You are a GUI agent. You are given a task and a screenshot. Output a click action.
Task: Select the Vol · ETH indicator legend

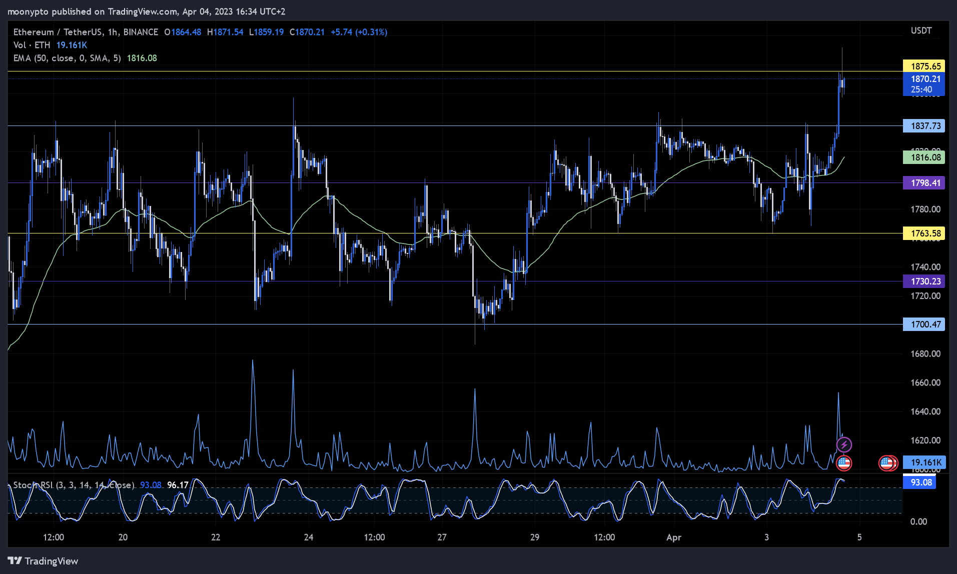coord(32,45)
